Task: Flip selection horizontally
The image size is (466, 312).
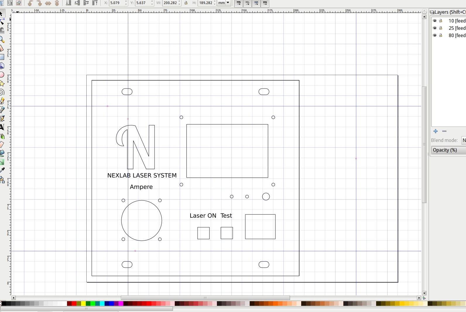Action: coord(48,3)
